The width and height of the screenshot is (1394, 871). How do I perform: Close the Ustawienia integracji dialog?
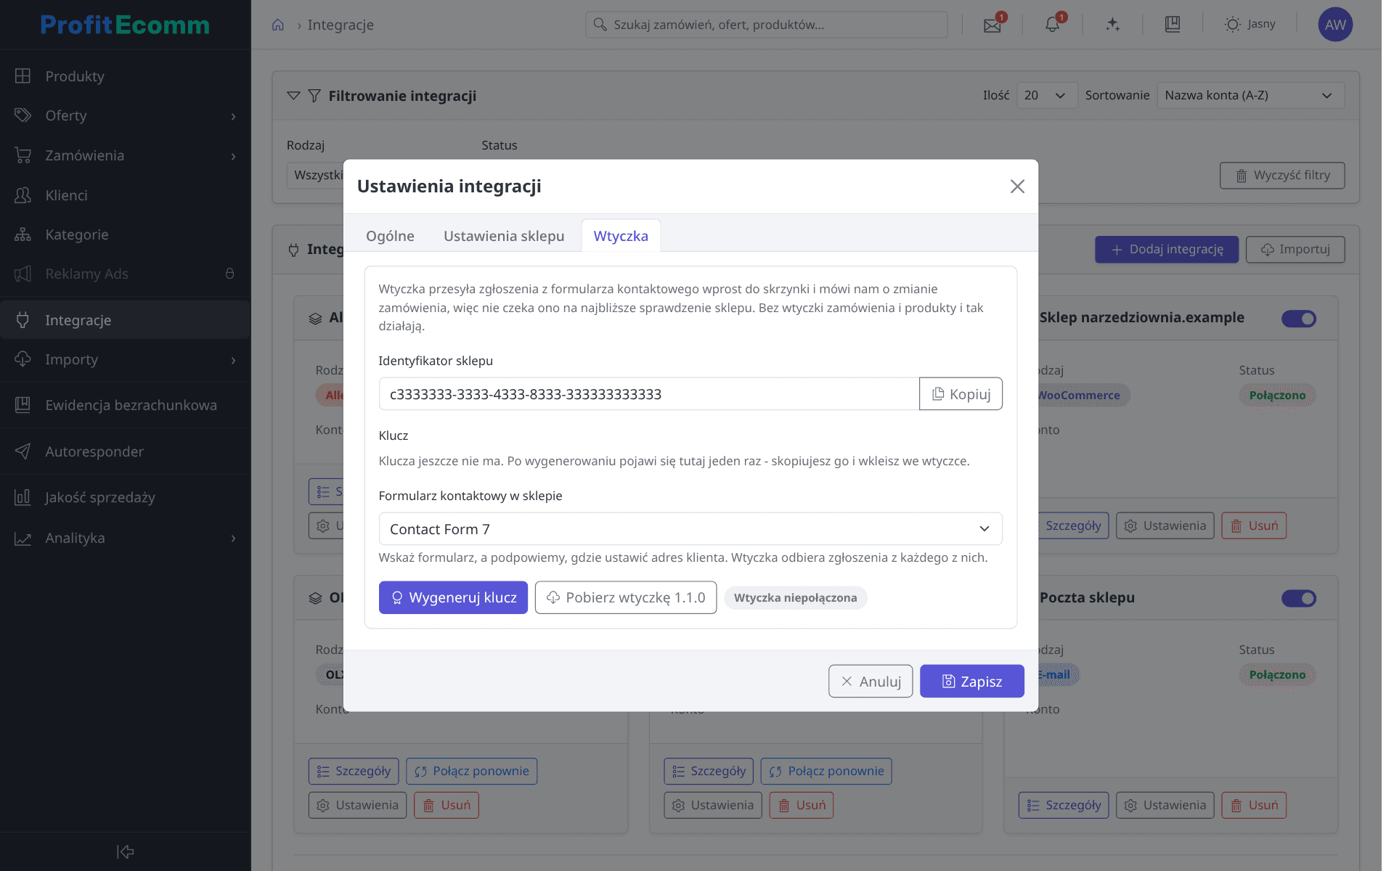click(x=1017, y=187)
